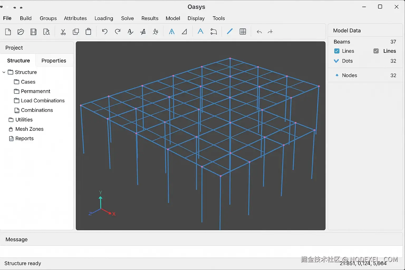This screenshot has height=270, width=405.
Task: Open the Results menu
Action: (x=150, y=18)
